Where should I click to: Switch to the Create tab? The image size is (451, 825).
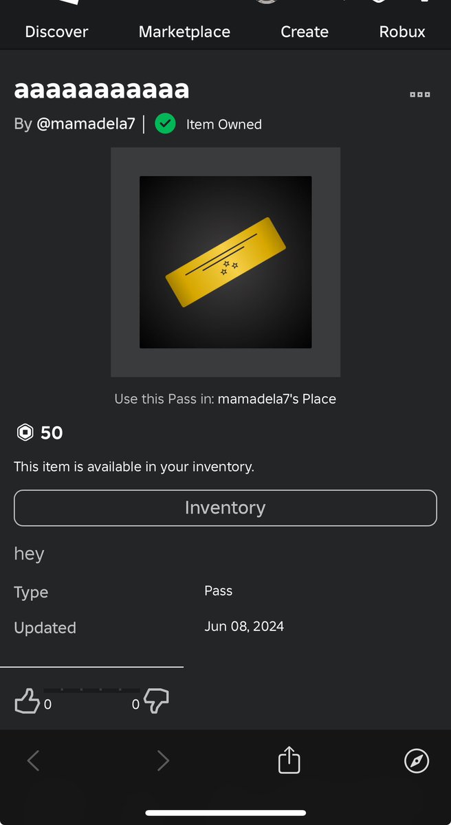click(x=305, y=32)
